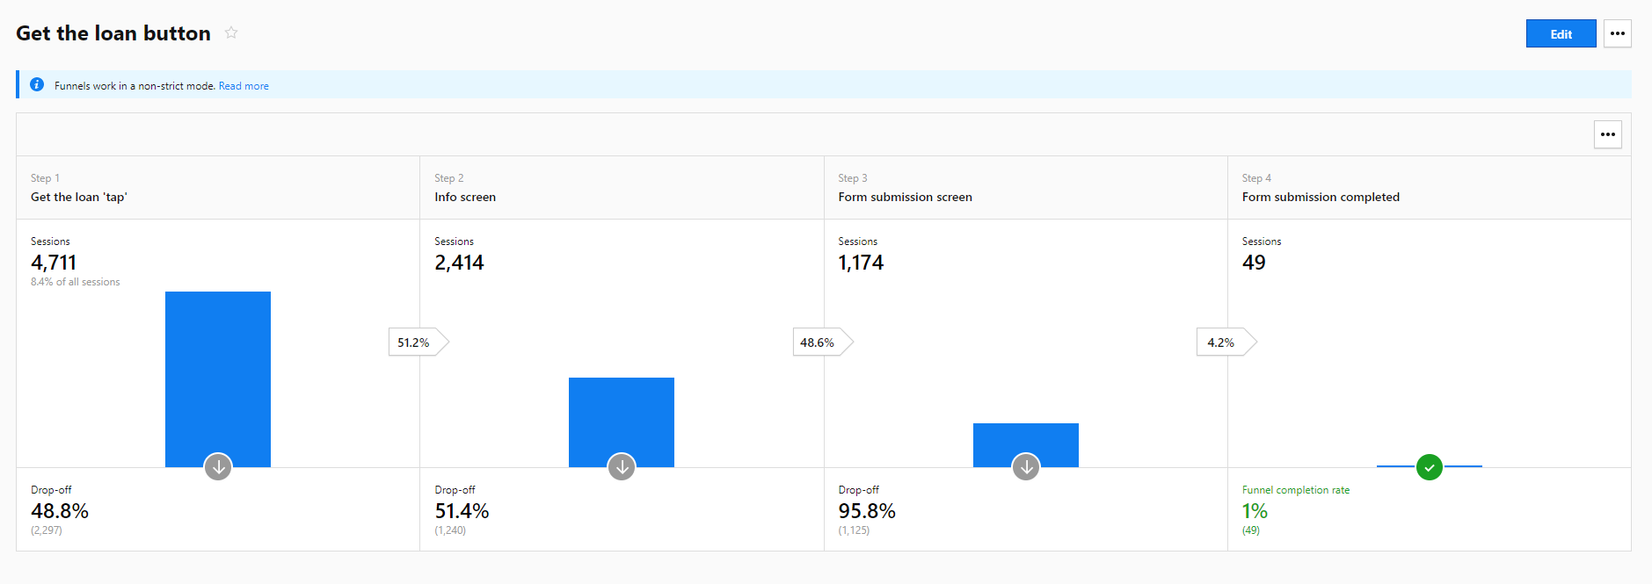Click the Step 1 'Get the loan tap' header

coord(79,197)
